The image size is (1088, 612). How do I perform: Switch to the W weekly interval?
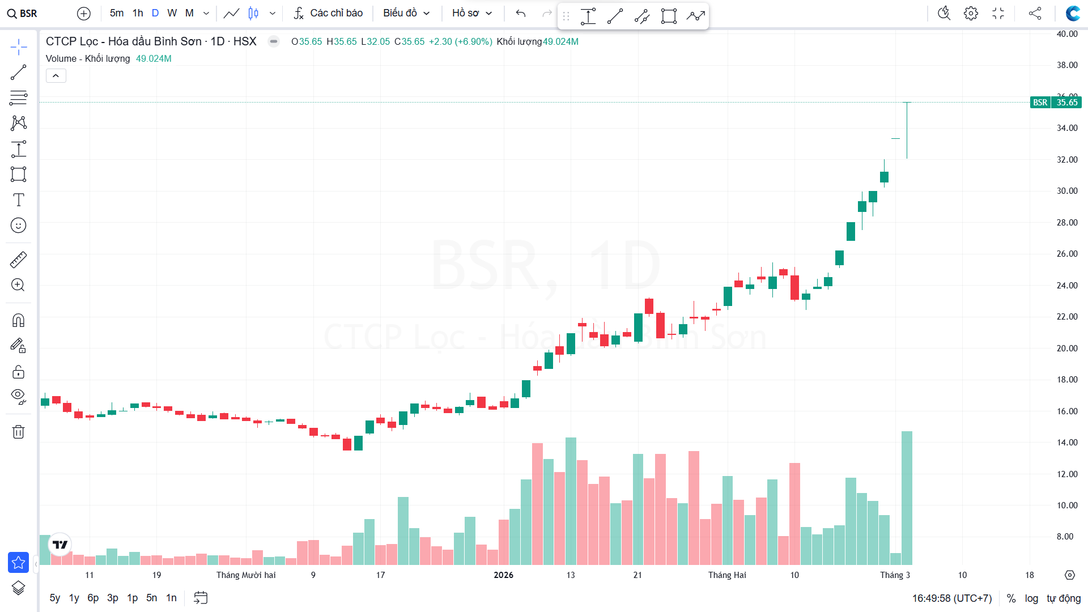(172, 13)
